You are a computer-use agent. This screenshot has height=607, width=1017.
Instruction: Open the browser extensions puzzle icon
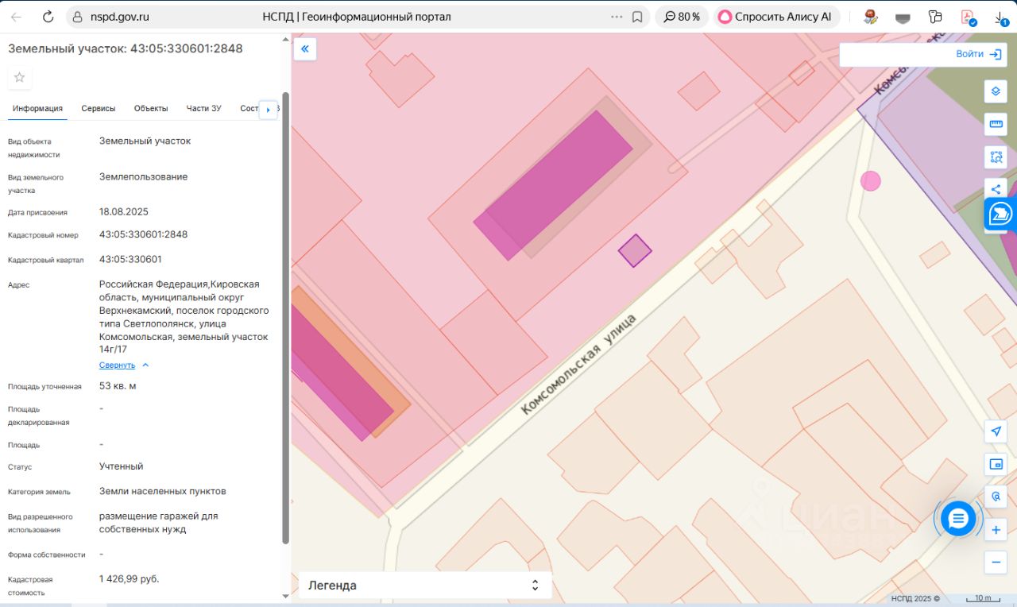(935, 17)
